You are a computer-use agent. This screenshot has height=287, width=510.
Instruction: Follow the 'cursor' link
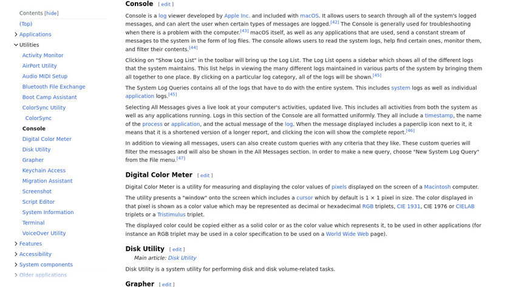click(304, 198)
